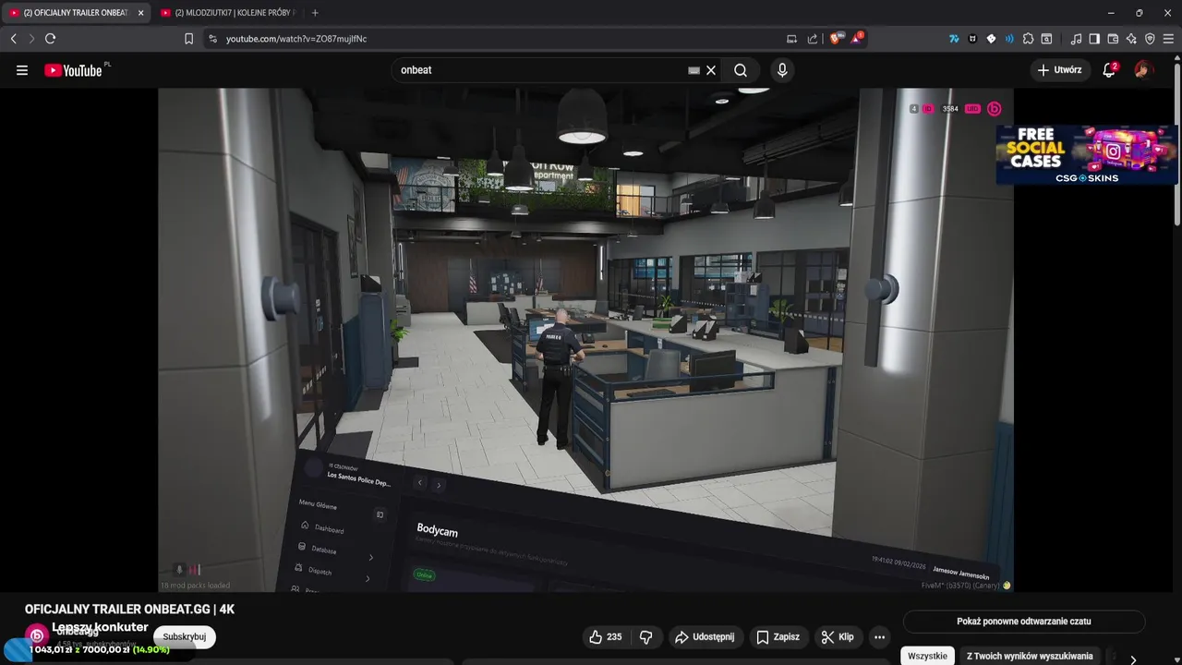The width and height of the screenshot is (1182, 665).
Task: Click the video player to pause
Action: [x=585, y=340]
